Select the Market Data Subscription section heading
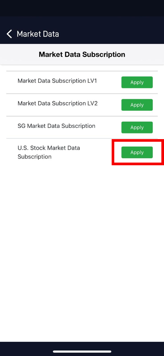 click(82, 54)
